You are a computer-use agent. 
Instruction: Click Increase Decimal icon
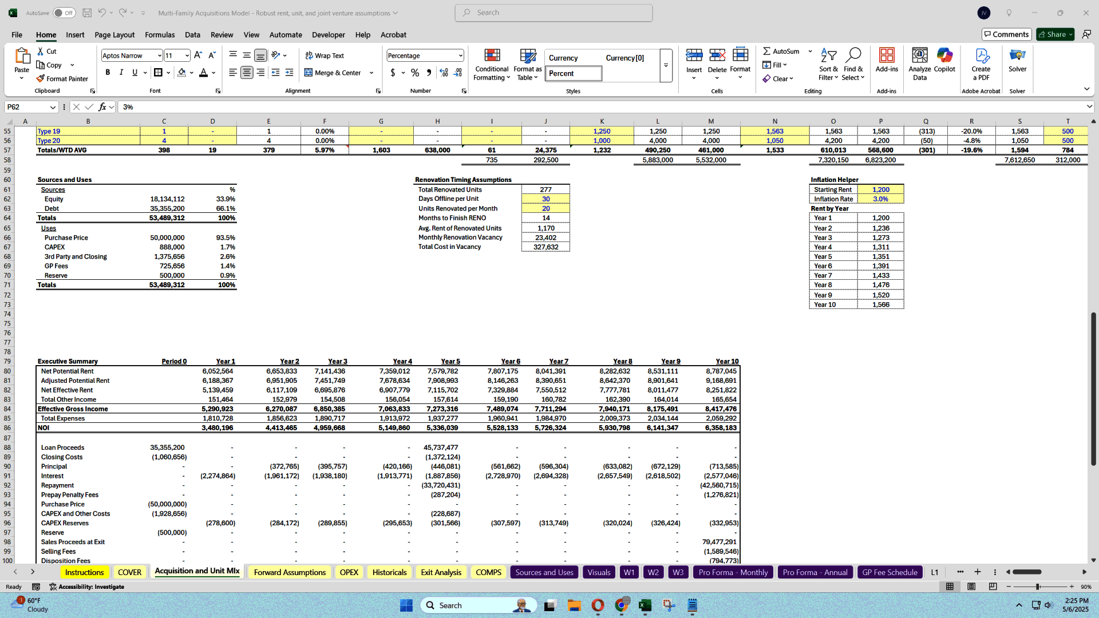point(444,73)
